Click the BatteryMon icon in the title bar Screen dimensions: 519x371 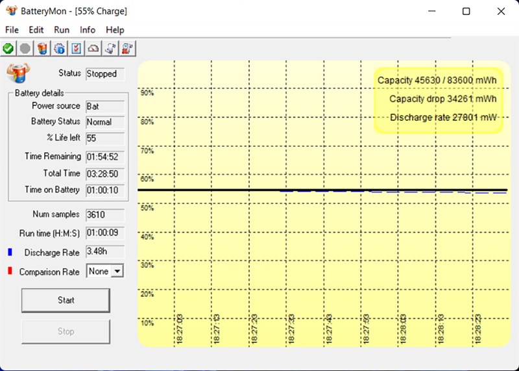tap(11, 10)
